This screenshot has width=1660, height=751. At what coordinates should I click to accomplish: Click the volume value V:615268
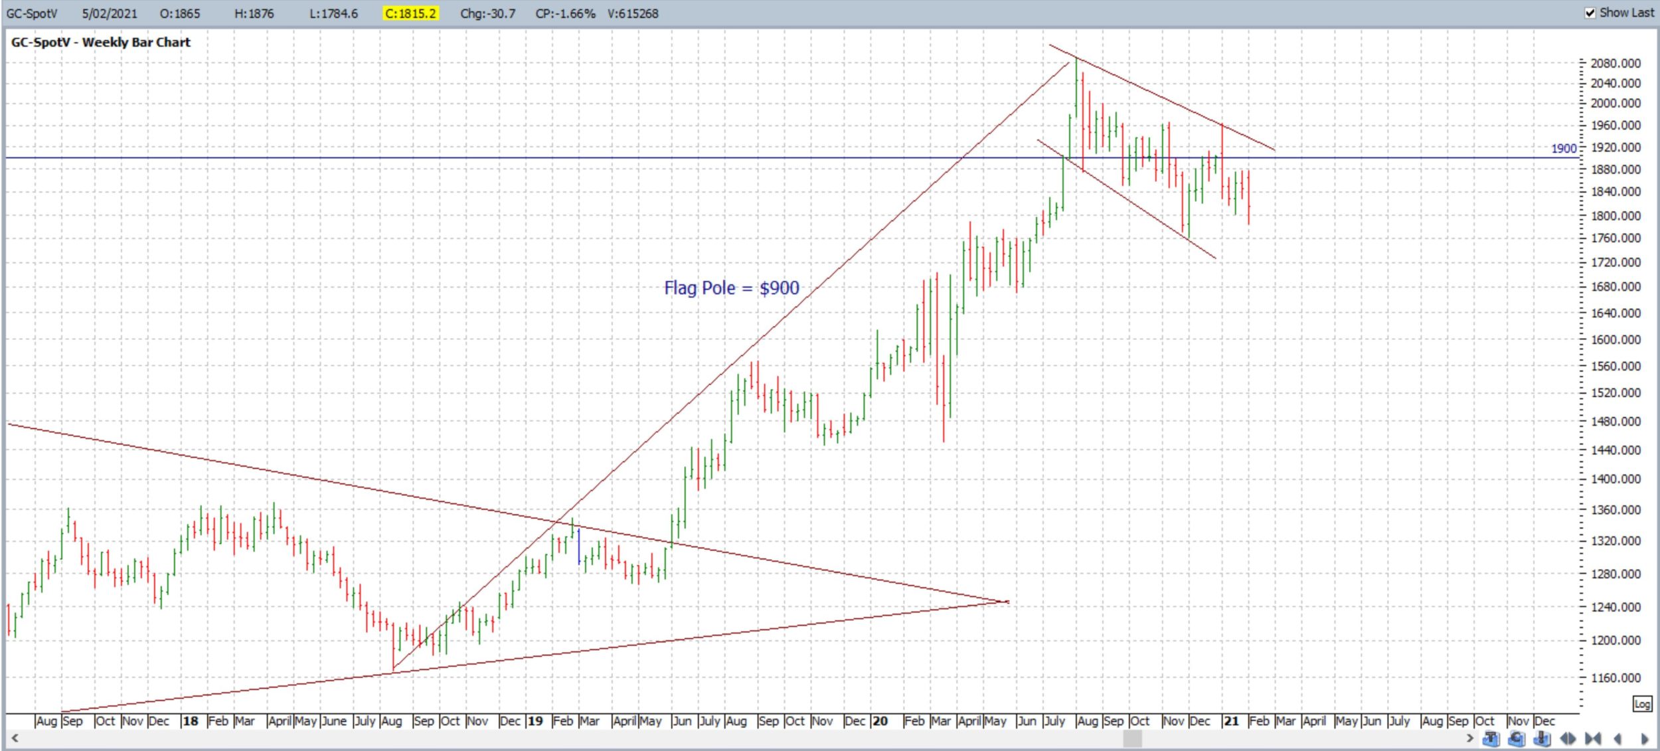point(633,13)
